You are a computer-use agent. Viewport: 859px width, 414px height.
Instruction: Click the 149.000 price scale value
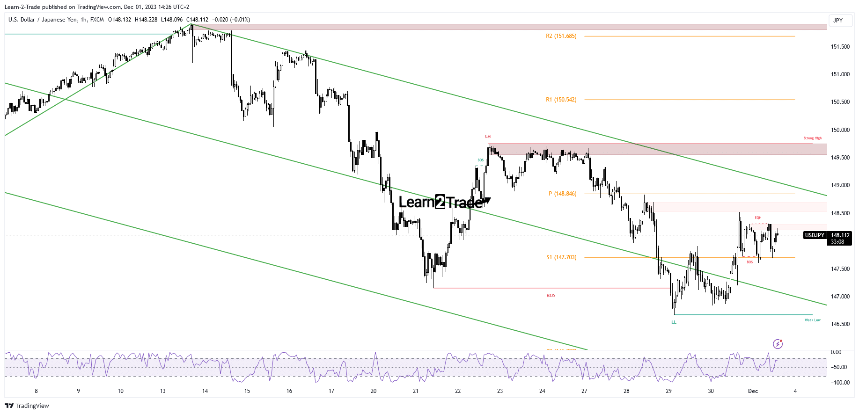[x=840, y=185]
